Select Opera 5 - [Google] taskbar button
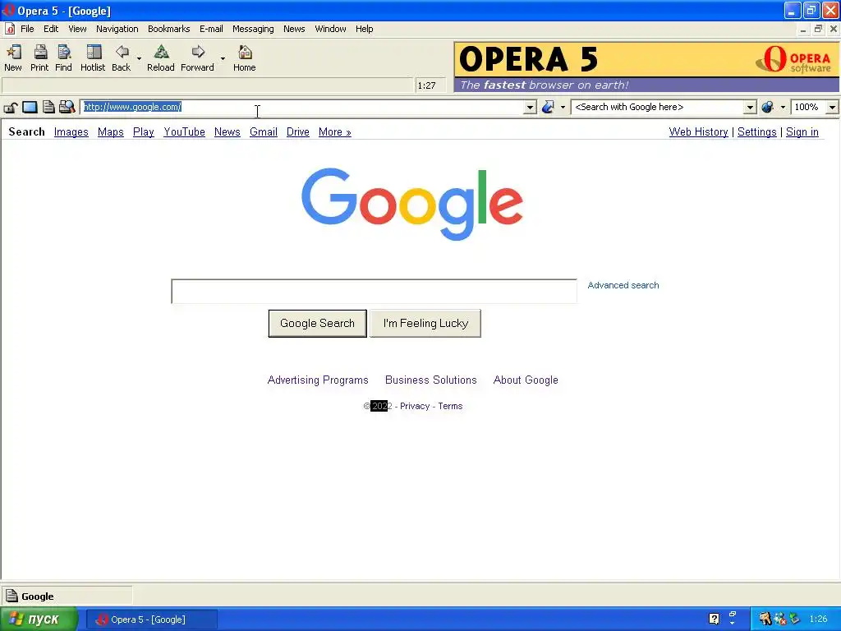The height and width of the screenshot is (631, 841). tap(152, 619)
